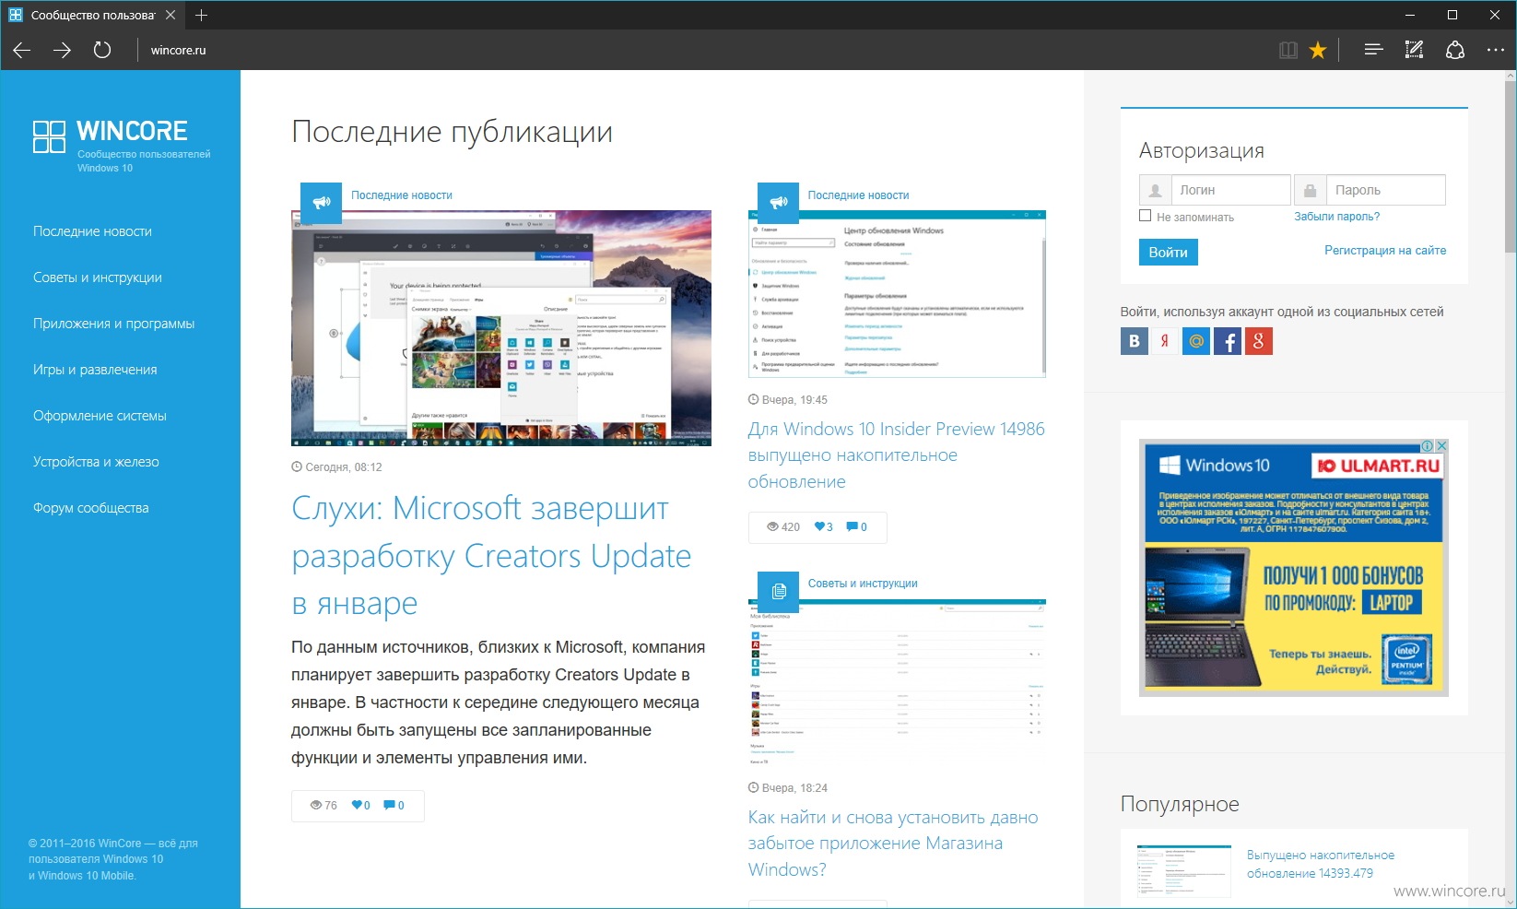Close the Ulmart advertisement
1517x909 pixels.
[x=1442, y=445]
